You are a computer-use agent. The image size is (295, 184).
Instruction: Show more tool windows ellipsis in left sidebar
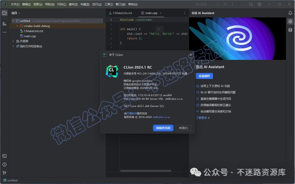(4, 32)
